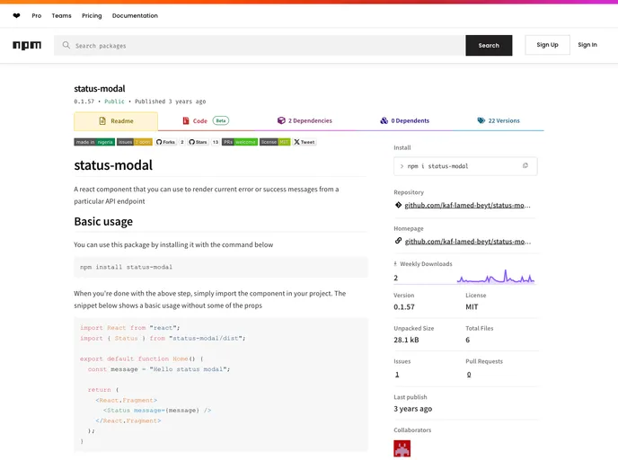Click the magnifier icon in the search box
618x460 pixels.
click(x=66, y=45)
